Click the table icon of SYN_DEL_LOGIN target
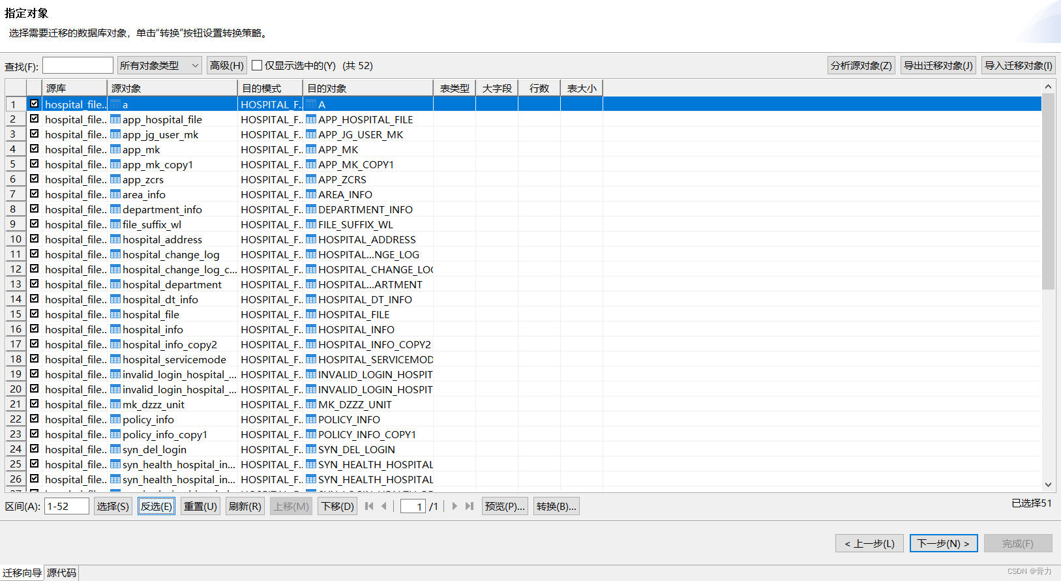Image resolution: width=1061 pixels, height=581 pixels. tap(311, 449)
